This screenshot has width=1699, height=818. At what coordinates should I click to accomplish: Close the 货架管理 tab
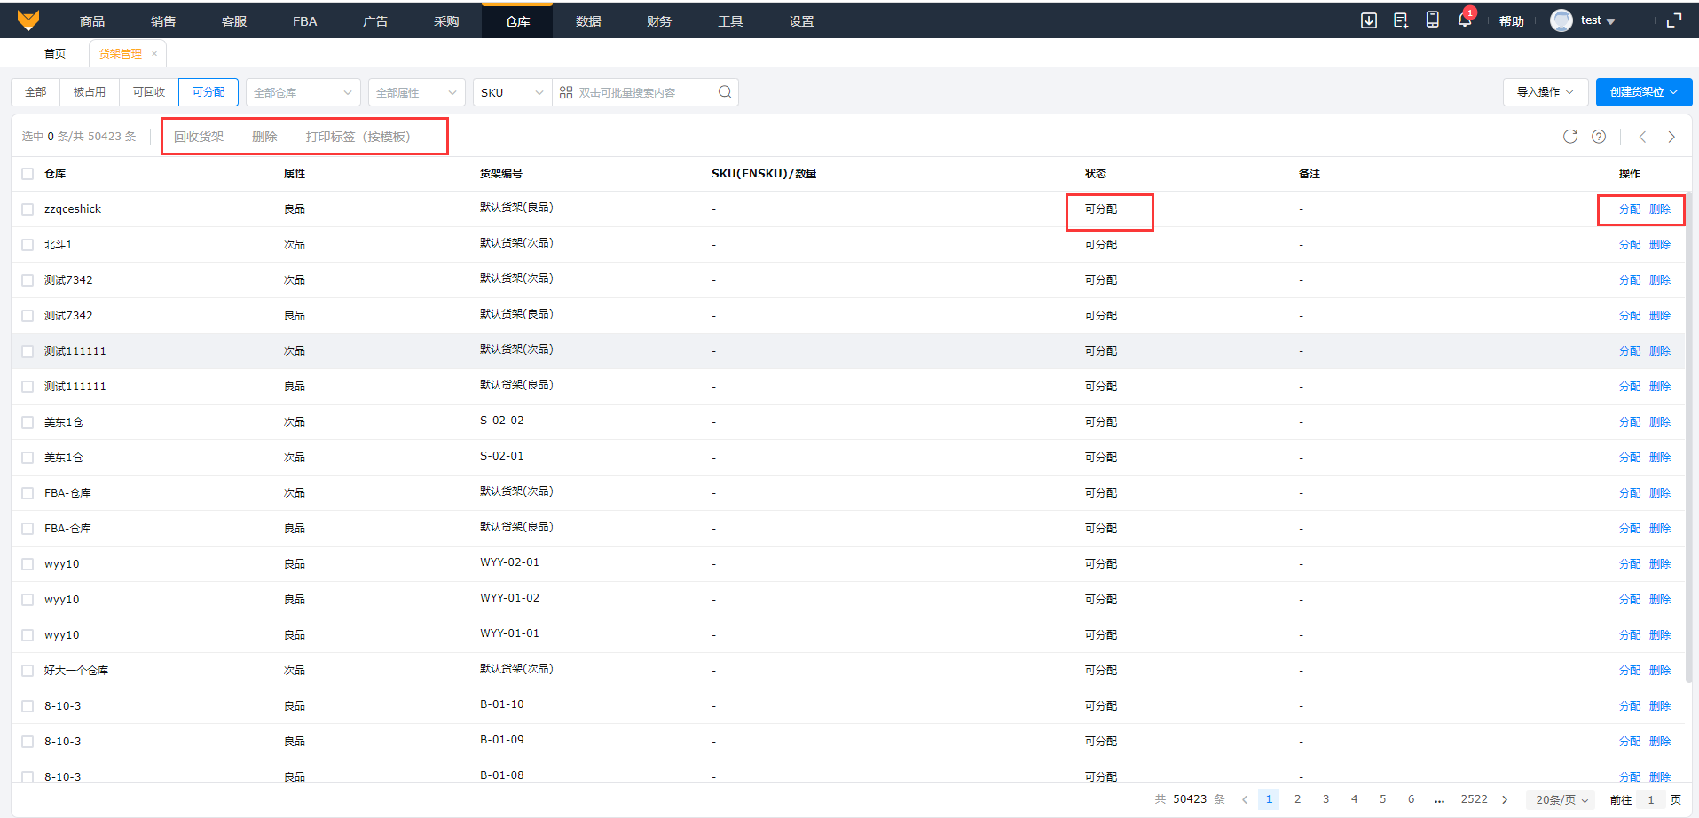(154, 54)
